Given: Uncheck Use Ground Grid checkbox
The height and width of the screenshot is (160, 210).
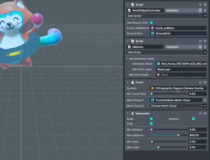Looking at the screenshot, I should pos(151,23).
